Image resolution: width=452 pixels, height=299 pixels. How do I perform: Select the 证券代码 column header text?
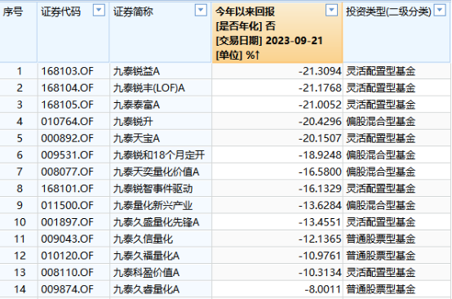pos(61,11)
